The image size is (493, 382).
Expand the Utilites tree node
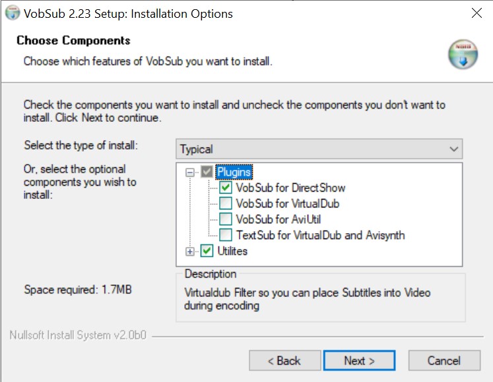coord(189,252)
